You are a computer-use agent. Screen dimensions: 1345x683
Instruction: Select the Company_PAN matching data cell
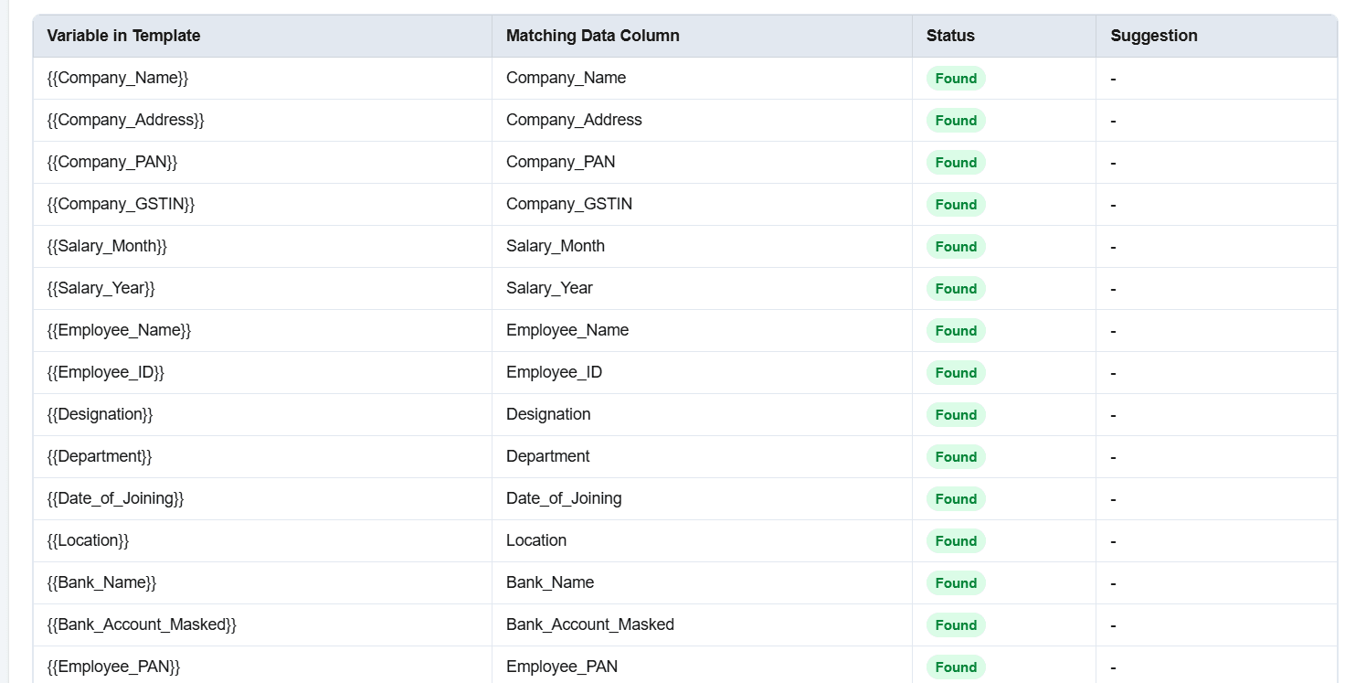(x=702, y=162)
